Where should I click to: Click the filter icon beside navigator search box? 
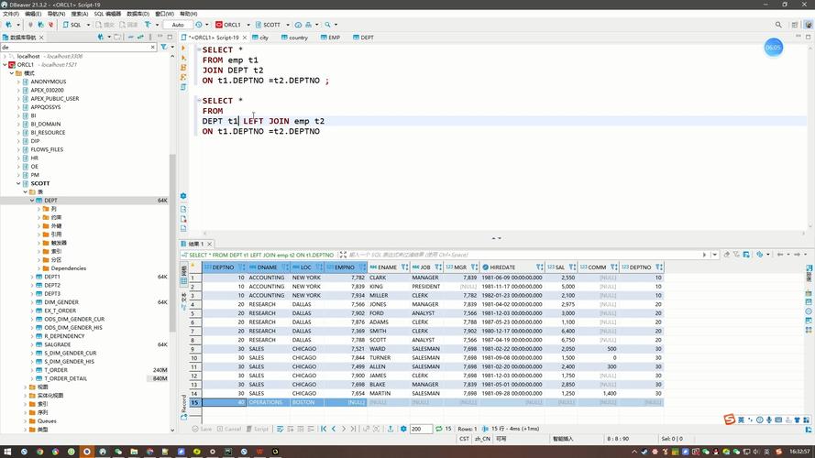coord(164,47)
